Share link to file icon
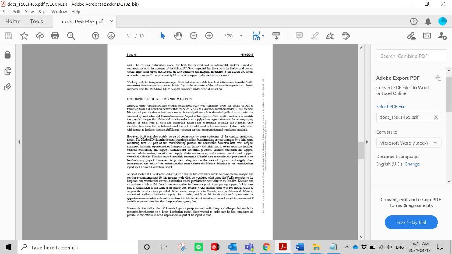 pos(411,36)
